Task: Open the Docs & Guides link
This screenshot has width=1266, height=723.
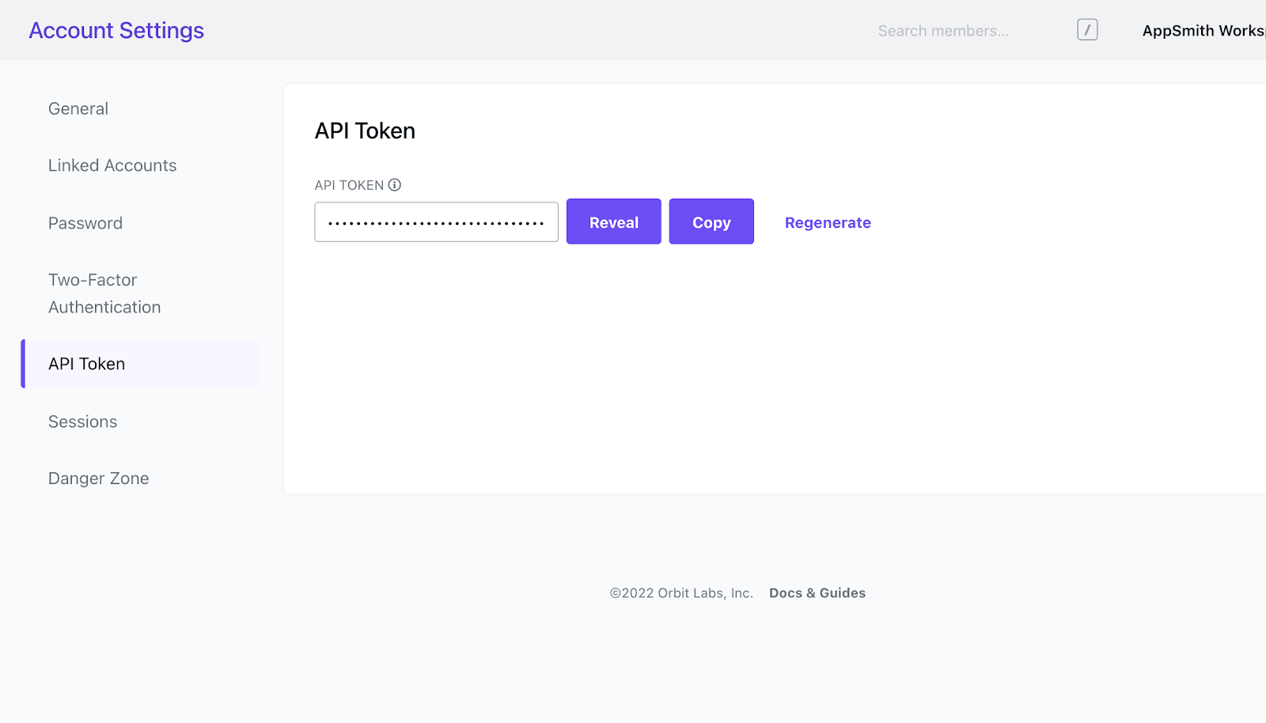Action: coord(817,593)
